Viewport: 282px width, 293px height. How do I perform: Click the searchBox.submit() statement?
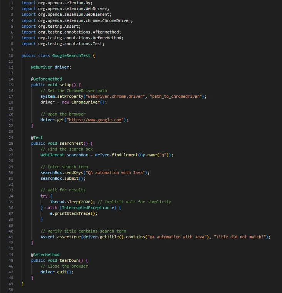tap(63, 179)
